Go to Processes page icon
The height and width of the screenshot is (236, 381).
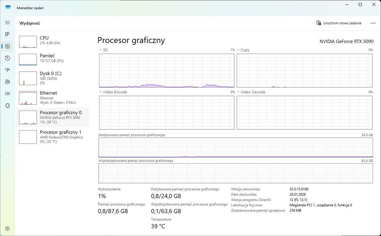pos(8,34)
